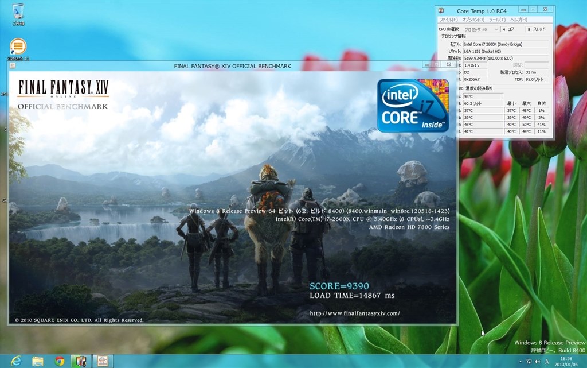This screenshot has height=368, width=587.
Task: Click the 最小 column header in Core Temp
Action: (511, 103)
